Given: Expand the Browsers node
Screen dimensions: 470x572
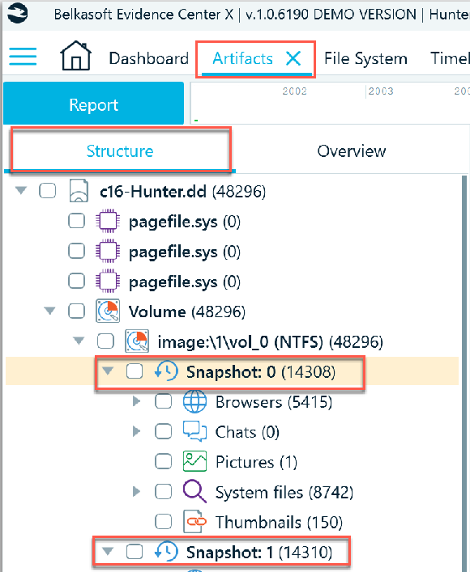Looking at the screenshot, I should [x=136, y=401].
